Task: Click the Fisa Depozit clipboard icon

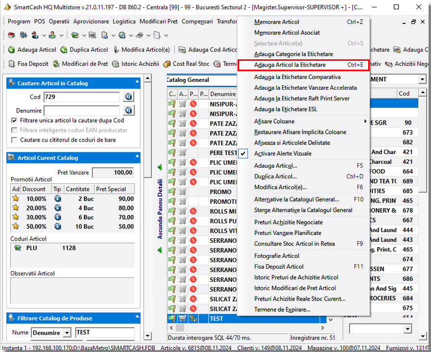Action: 12,64
